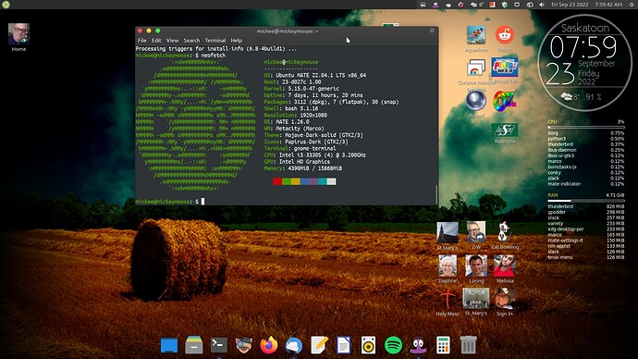Open the St Mary's church photo shortcut
This screenshot has width=638, height=359.
[448, 233]
